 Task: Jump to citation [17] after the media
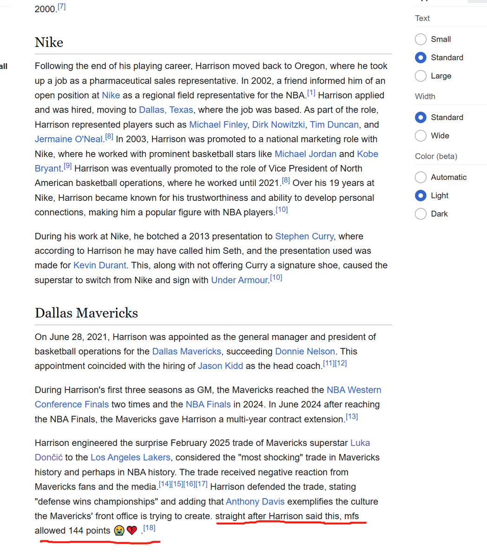point(201,484)
